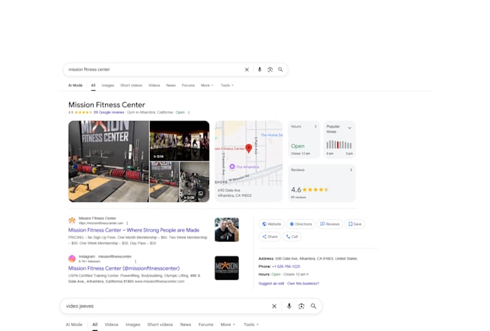Open more options for the missionfitnesscenter.com result
This screenshot has height=331, width=490.
tap(128, 223)
